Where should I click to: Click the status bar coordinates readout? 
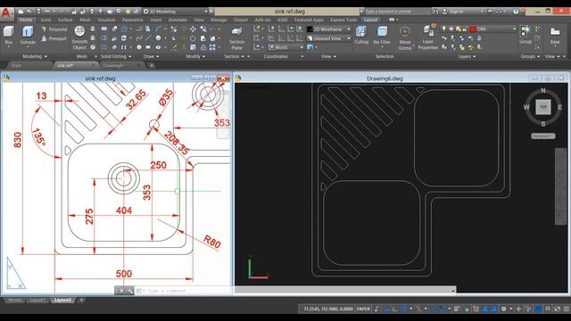tap(327, 309)
